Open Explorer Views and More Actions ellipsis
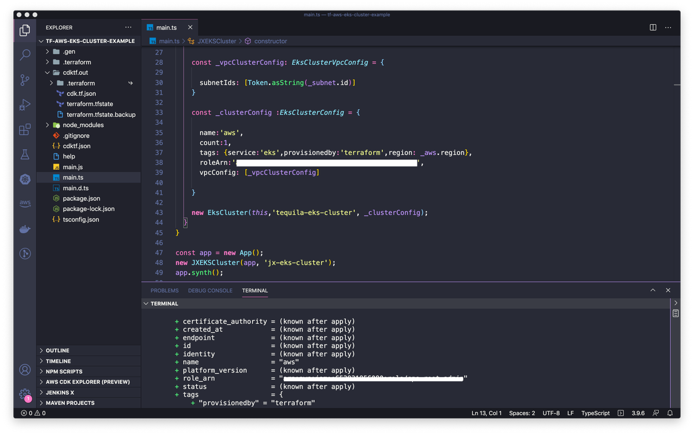 pyautogui.click(x=128, y=27)
